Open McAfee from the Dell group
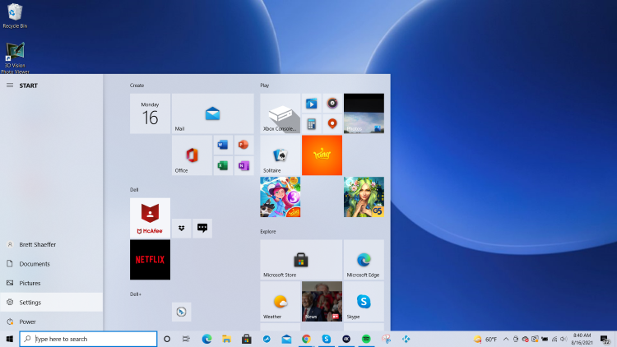This screenshot has width=617, height=347. pos(150,217)
